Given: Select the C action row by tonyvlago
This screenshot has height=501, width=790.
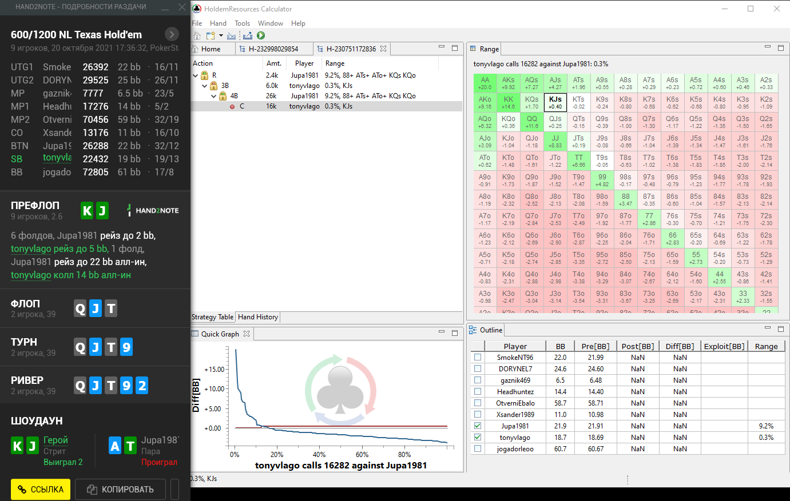Looking at the screenshot, I should [x=327, y=106].
